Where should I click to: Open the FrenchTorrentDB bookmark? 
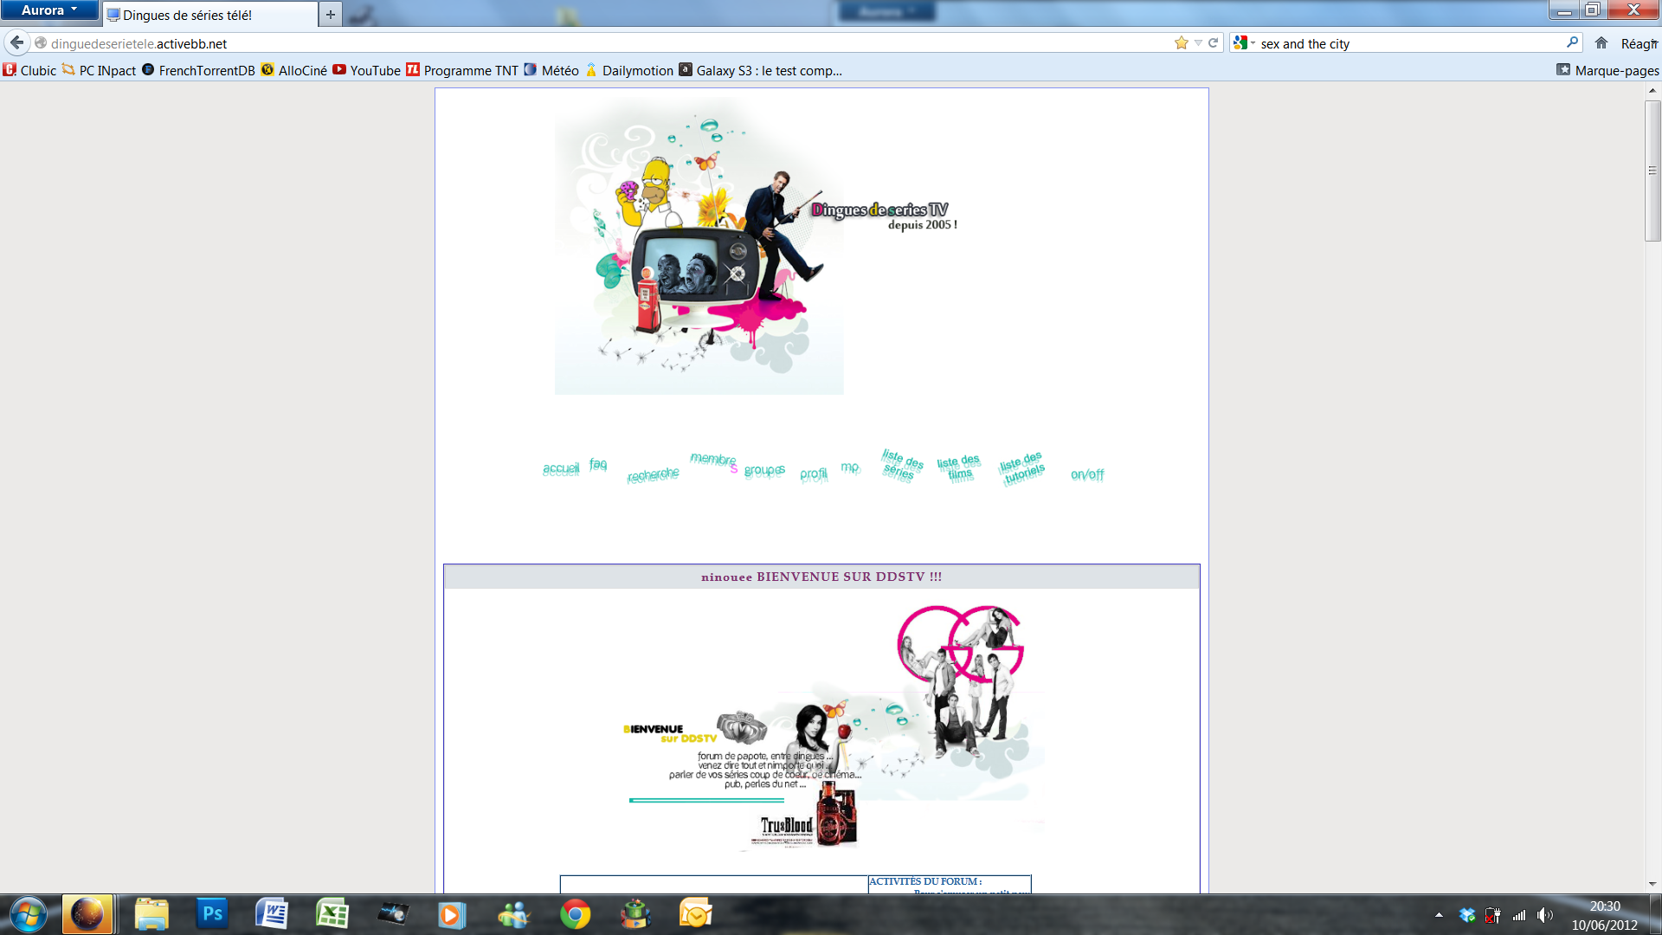coord(198,70)
